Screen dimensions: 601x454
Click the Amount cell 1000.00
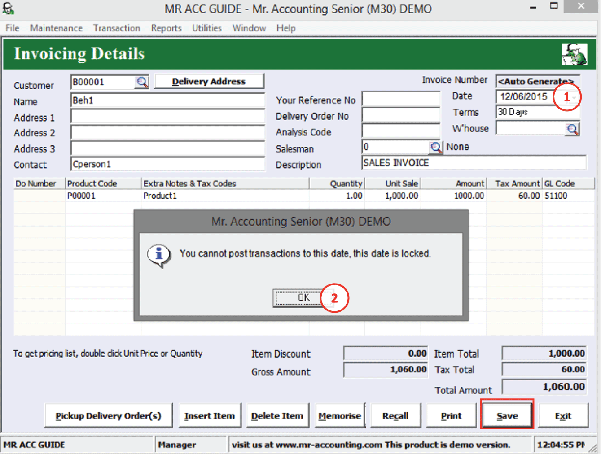pyautogui.click(x=452, y=196)
